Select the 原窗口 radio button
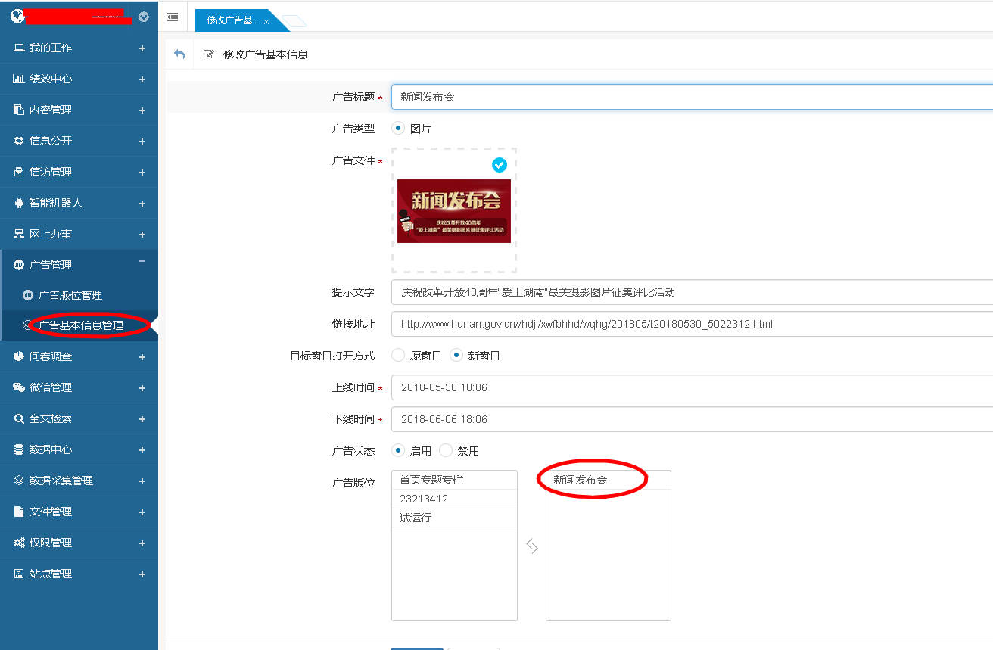Screen dimensions: 993x650 tap(398, 355)
